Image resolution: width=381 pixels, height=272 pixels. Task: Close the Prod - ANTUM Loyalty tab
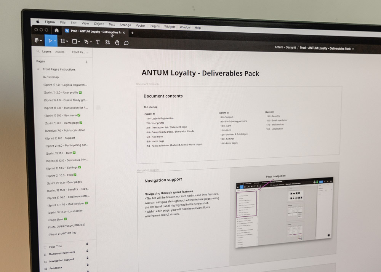click(x=124, y=32)
